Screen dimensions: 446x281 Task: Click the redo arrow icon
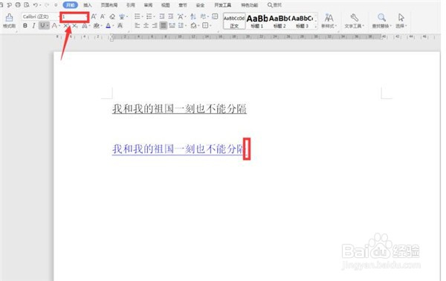pos(47,5)
